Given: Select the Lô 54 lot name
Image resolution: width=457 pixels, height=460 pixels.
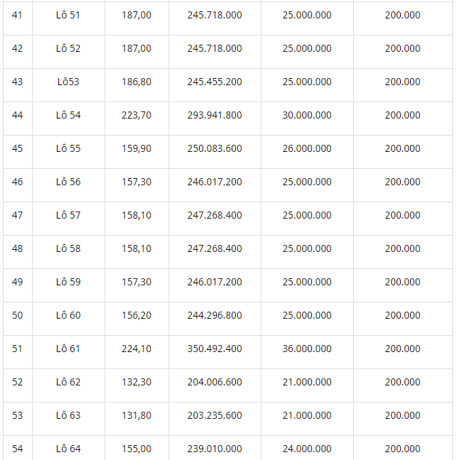Looking at the screenshot, I should pos(68,115).
